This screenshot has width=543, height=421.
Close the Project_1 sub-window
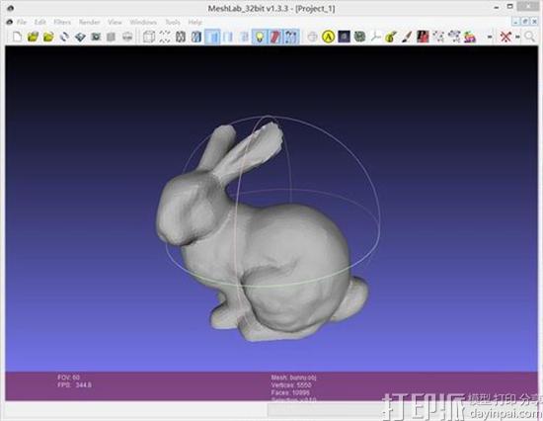[534, 22]
